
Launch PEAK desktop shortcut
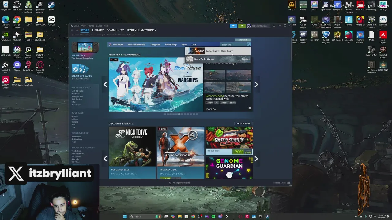click(x=315, y=6)
